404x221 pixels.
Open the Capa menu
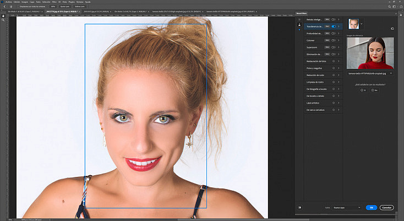[32, 2]
